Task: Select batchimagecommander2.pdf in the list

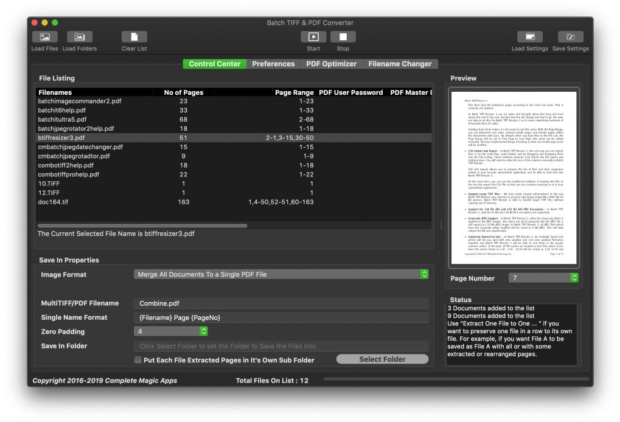Action: [234, 101]
